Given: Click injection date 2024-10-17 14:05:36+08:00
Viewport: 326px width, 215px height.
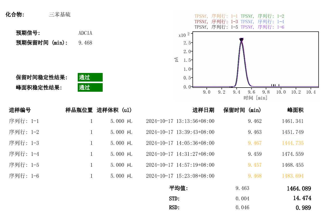Looking at the screenshot, I should coord(180,143).
